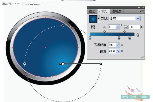Select the rightmost dark blue gradient stop
This screenshot has width=153, height=102.
point(130,38)
